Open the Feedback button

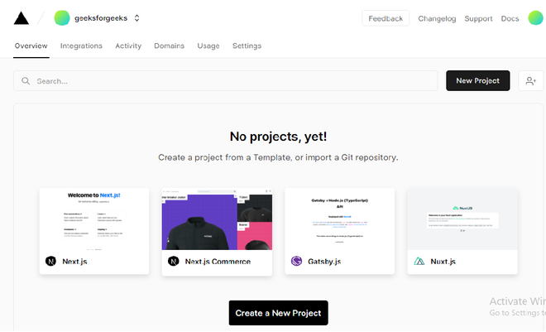[x=386, y=18]
